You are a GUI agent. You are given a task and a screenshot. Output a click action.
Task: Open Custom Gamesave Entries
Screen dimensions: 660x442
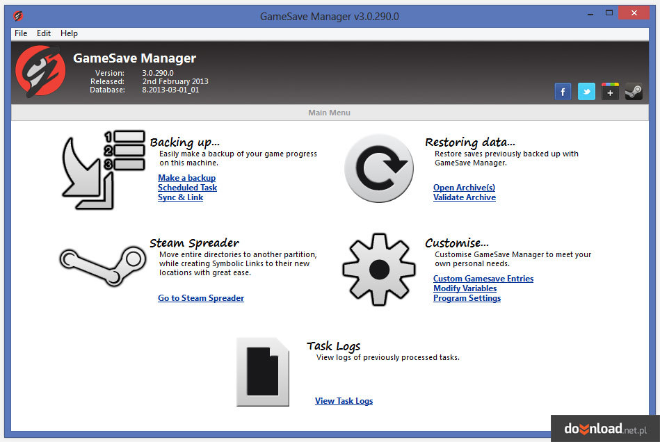(x=483, y=279)
